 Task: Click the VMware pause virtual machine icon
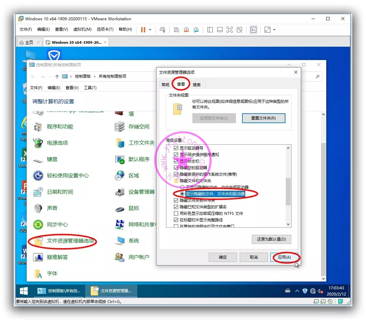pos(143,30)
